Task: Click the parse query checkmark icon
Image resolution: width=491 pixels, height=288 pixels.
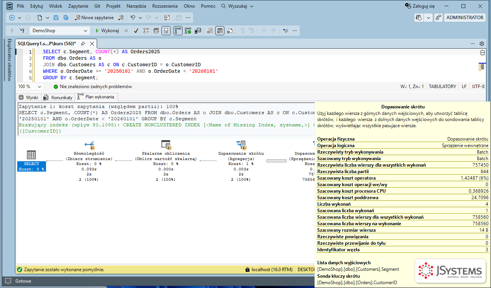Action: point(136,31)
